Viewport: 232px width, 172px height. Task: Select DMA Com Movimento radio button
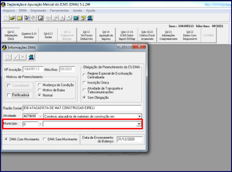(x=6, y=139)
